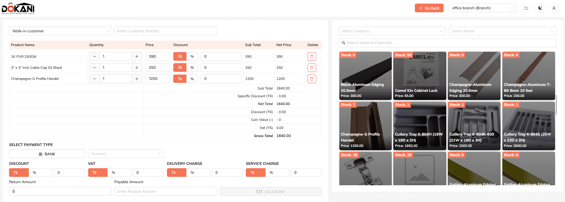
Task: Increase quantity of 1K PUR 250GM
Action: click(x=137, y=57)
